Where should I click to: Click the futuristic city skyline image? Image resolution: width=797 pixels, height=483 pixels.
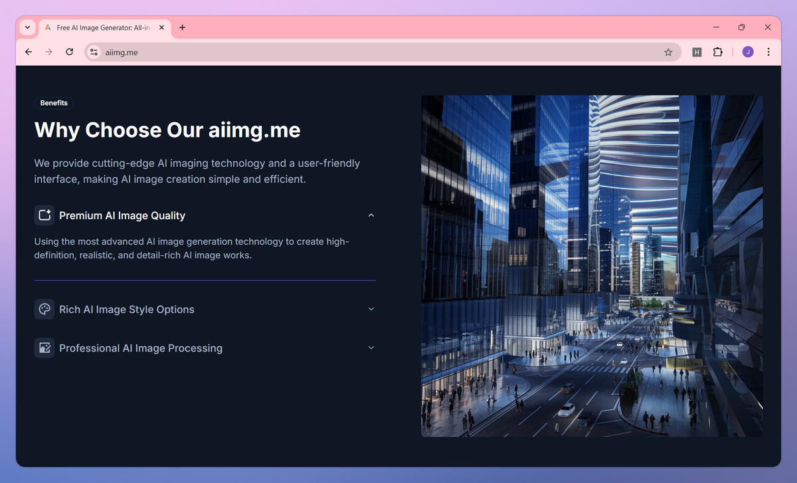click(x=592, y=266)
